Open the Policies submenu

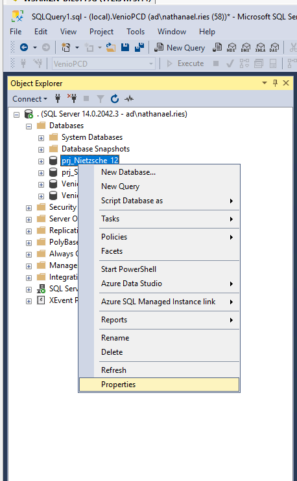pos(159,237)
